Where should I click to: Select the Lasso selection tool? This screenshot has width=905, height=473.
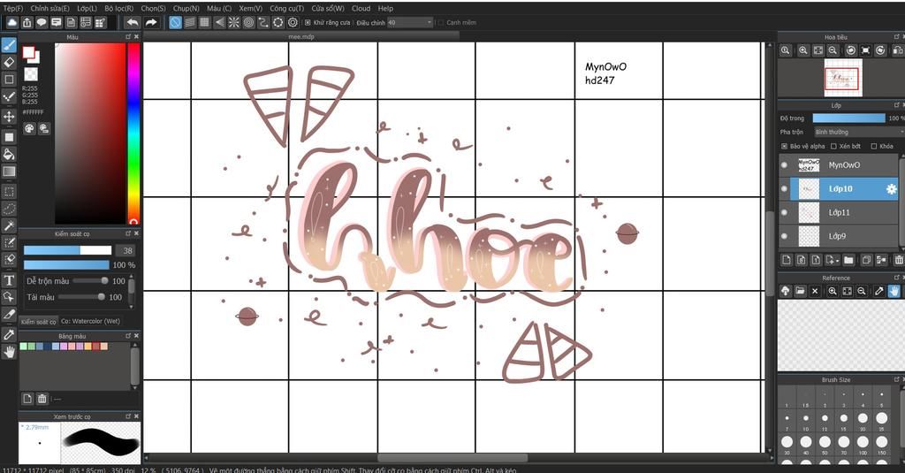[x=9, y=209]
